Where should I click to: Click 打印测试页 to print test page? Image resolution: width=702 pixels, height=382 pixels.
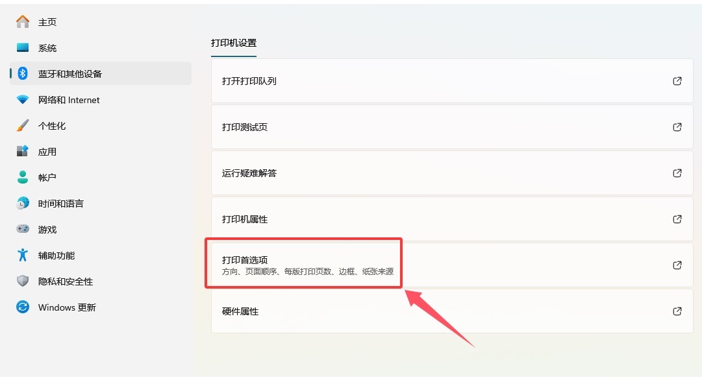tap(452, 127)
